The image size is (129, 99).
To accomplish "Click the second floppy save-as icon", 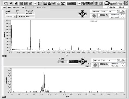I will [x=16, y=4].
